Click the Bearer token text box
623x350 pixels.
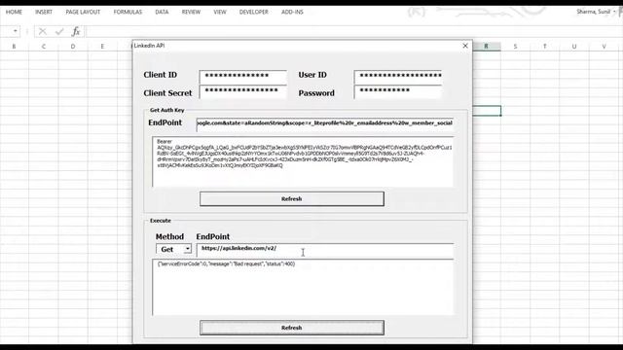303,161
